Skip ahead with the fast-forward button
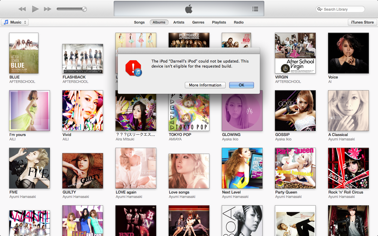 tap(48, 9)
